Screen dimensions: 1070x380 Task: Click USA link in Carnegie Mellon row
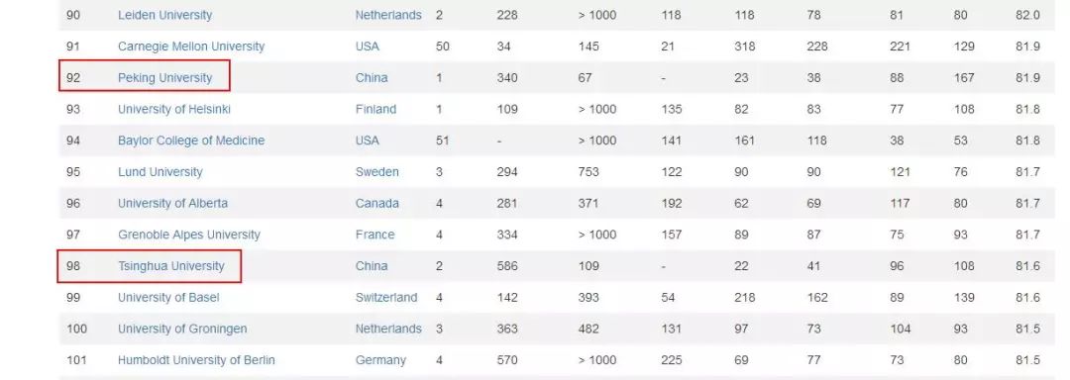click(x=368, y=47)
